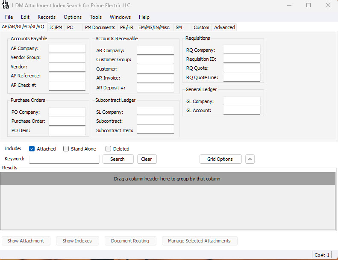
Task: Click the Show Attachment button
Action: point(26,241)
